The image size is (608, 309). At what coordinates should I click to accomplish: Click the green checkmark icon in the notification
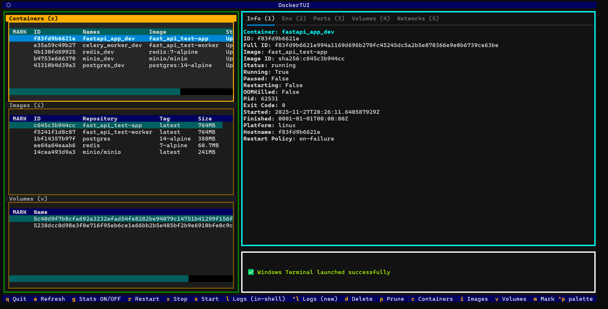point(251,272)
